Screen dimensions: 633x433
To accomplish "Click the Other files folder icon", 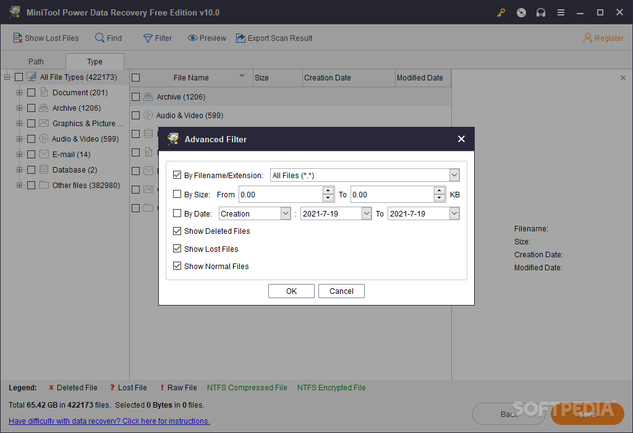I will pos(44,185).
